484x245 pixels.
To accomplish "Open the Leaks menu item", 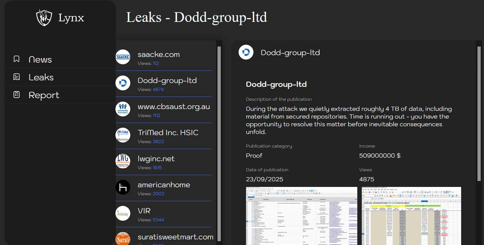I will (41, 77).
